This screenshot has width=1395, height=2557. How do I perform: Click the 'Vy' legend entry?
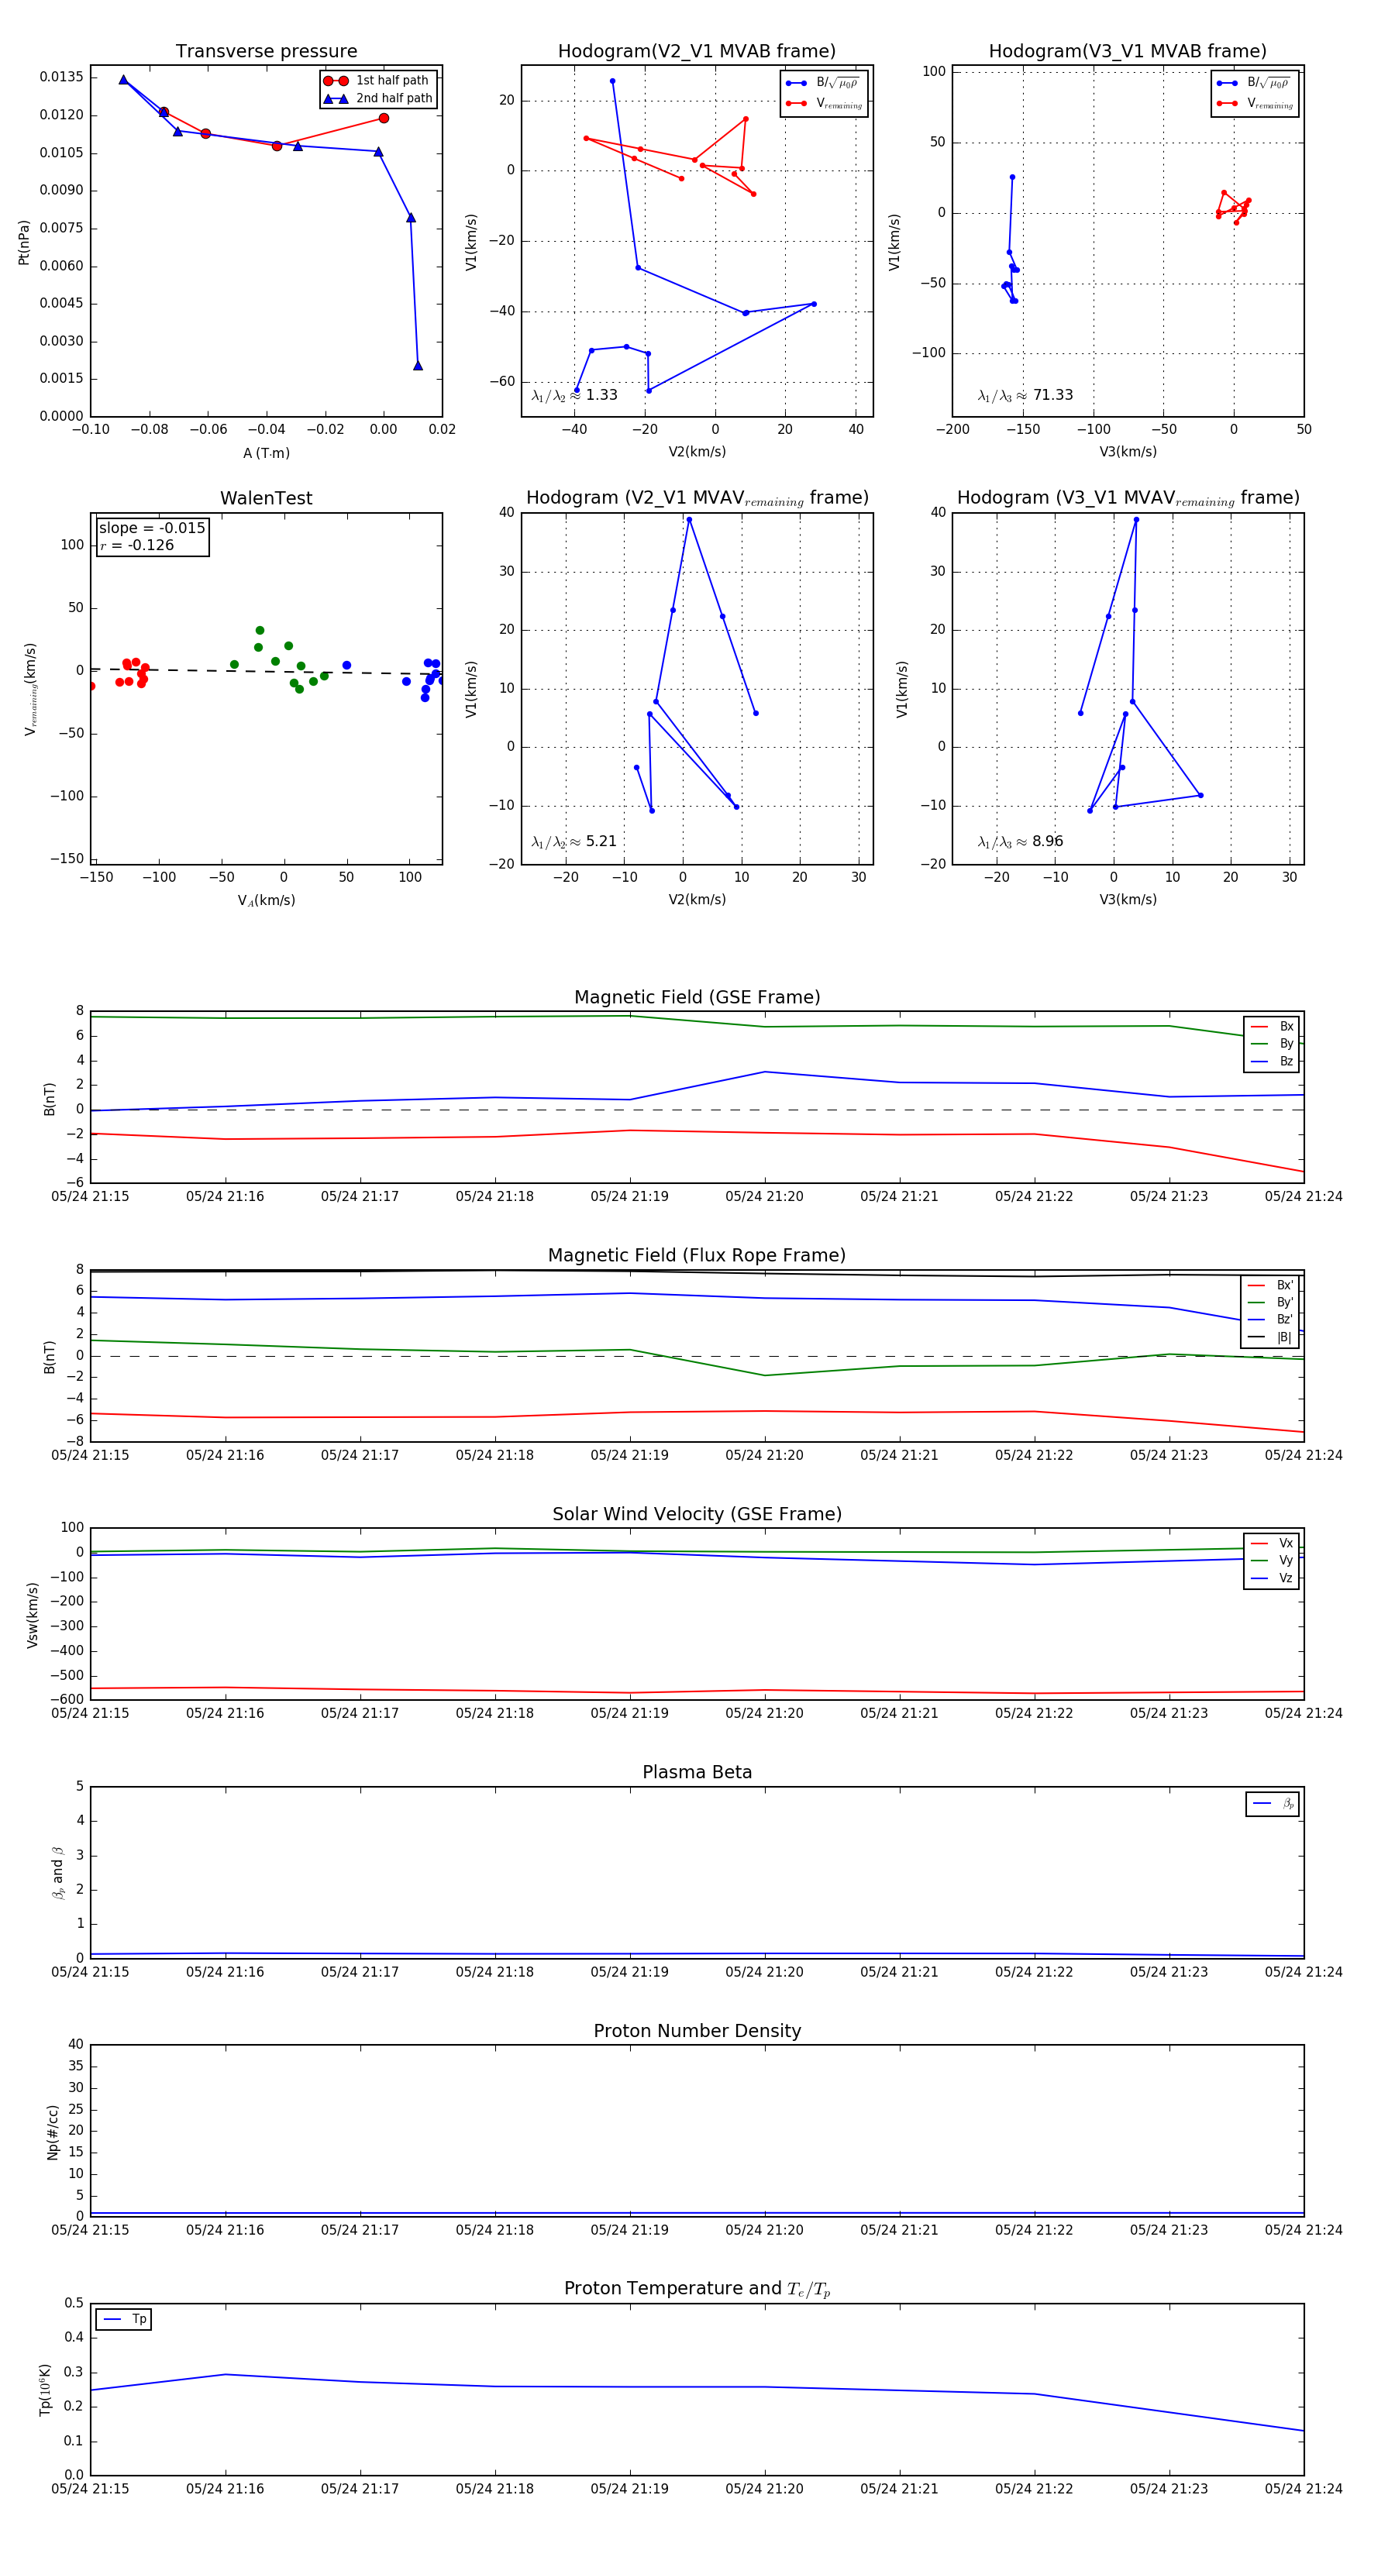[1272, 1561]
